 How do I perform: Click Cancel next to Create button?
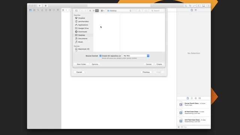coord(148,64)
